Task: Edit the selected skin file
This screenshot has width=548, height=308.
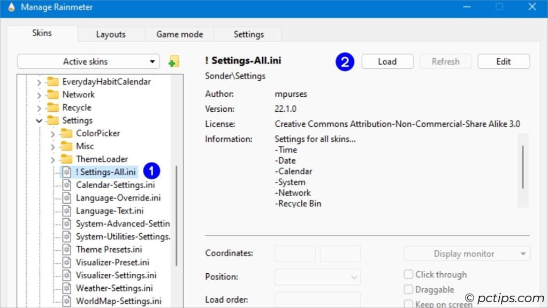Action: point(503,61)
